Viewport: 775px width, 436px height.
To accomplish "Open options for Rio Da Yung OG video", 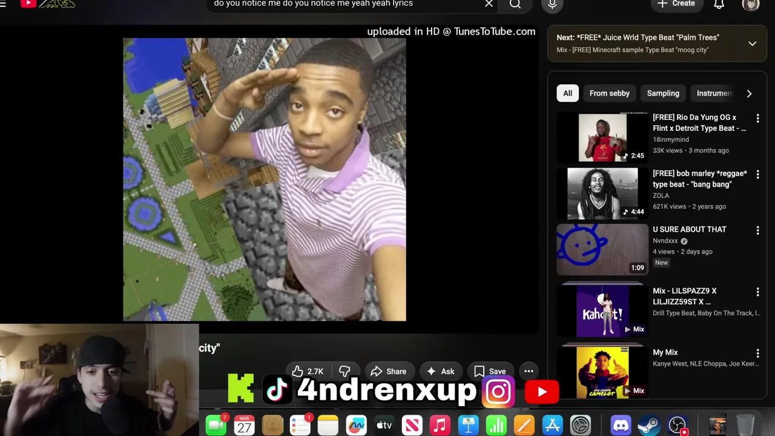I will (757, 119).
